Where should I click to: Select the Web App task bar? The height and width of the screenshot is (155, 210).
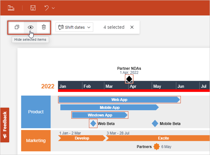tap(119, 99)
